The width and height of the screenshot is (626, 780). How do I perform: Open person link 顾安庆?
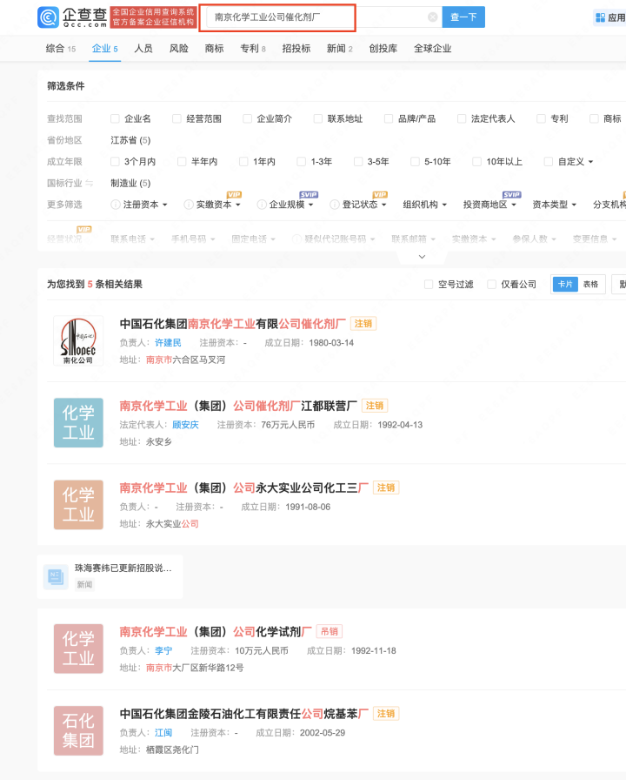coord(185,425)
